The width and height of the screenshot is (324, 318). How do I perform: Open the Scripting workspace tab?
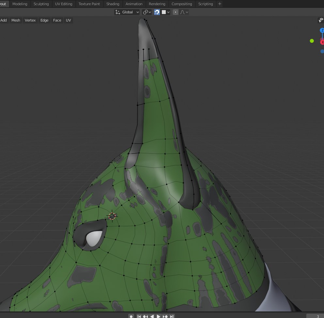point(205,4)
